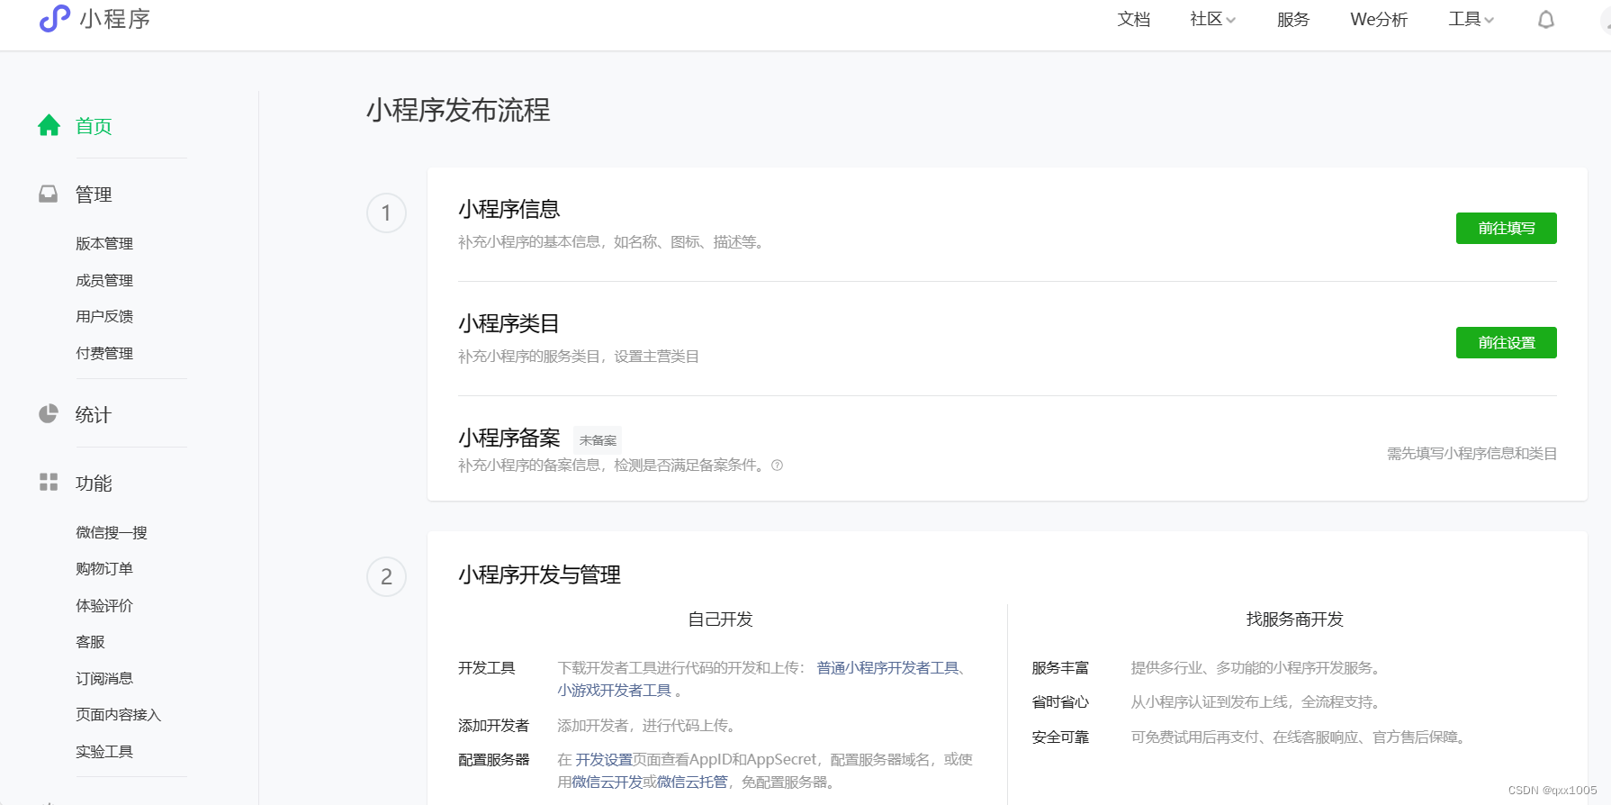
Task: Open 页面内容接入 feature
Action: (119, 714)
